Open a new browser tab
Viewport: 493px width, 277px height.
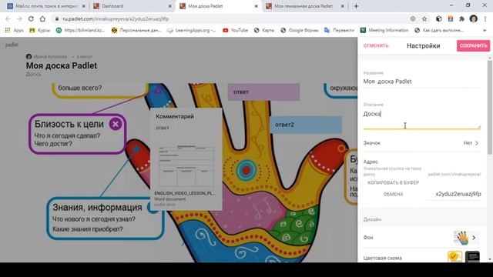tap(356, 6)
